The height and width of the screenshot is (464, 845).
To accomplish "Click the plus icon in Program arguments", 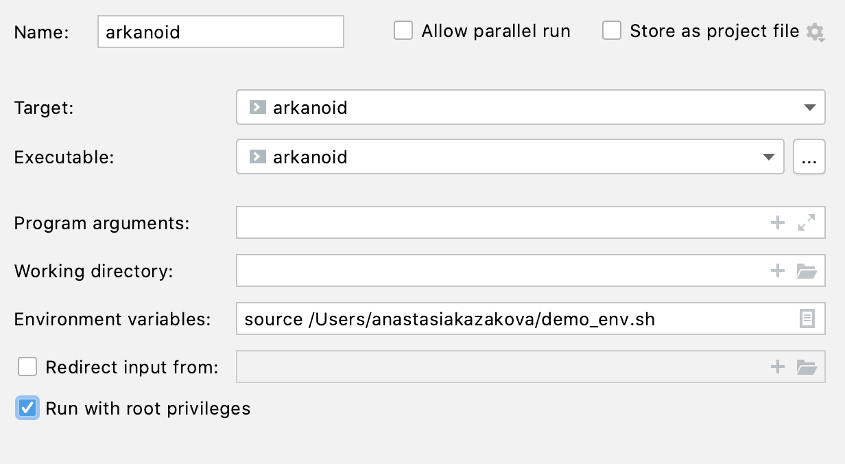I will (x=778, y=222).
